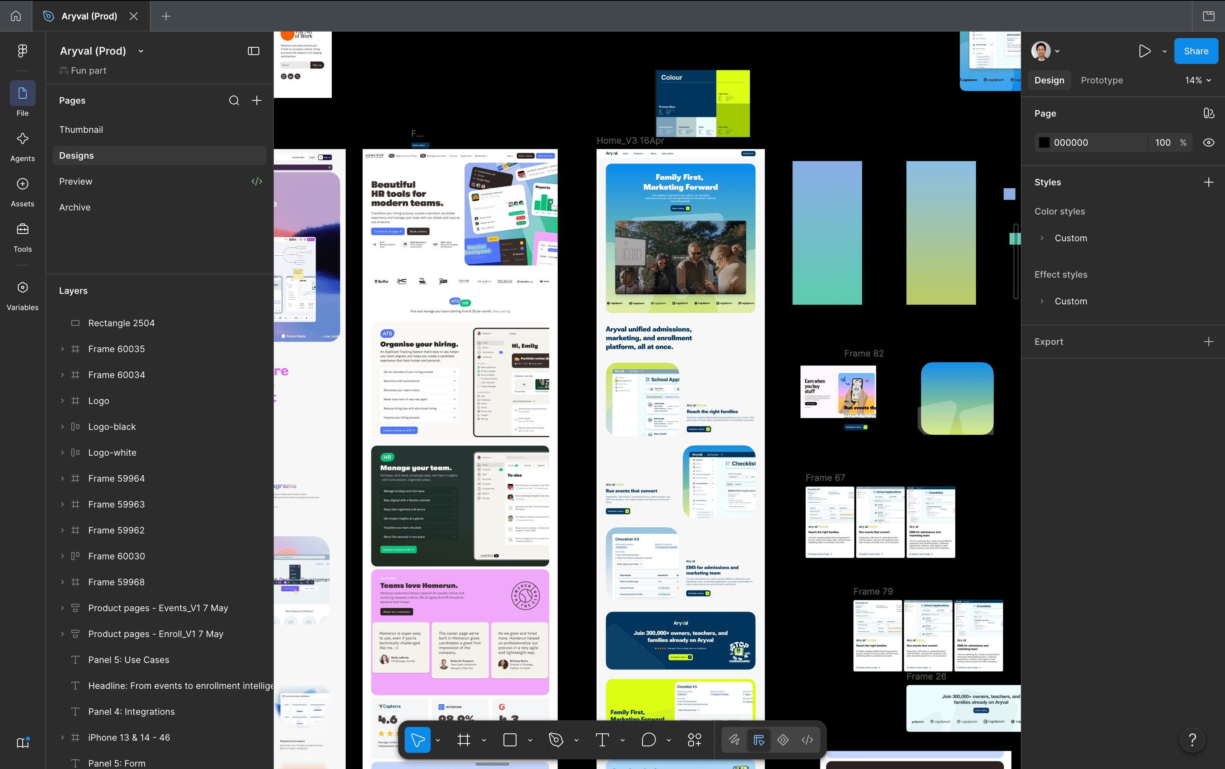
Task: Open the help question mark button
Action: 1192,739
